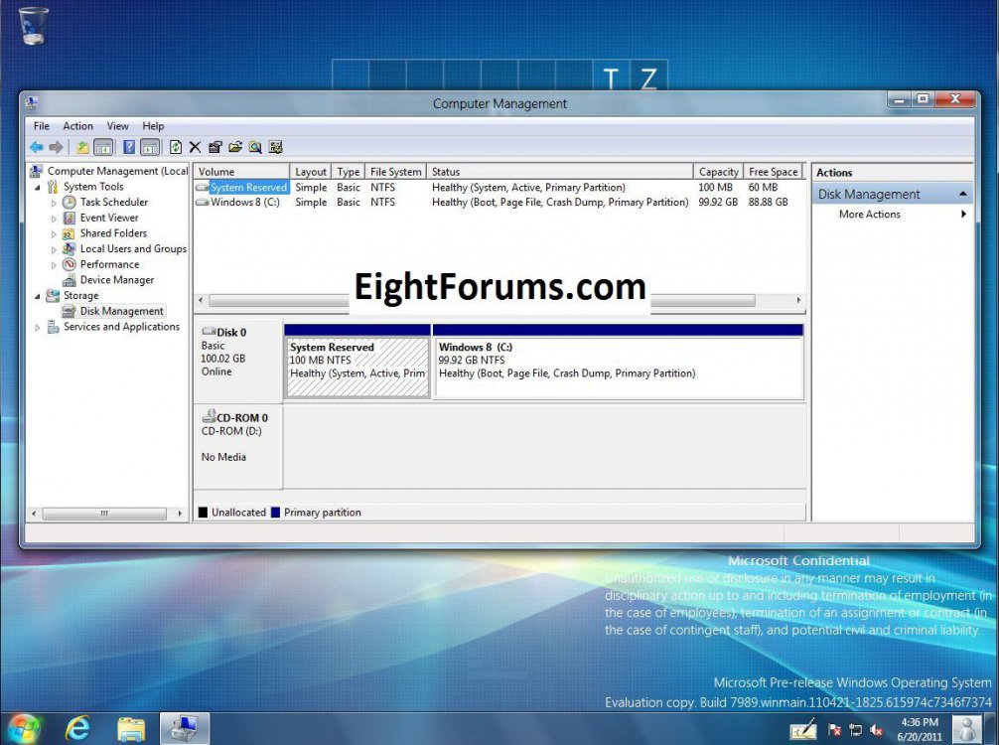The image size is (999, 745).
Task: Open the Action menu
Action: coord(77,126)
